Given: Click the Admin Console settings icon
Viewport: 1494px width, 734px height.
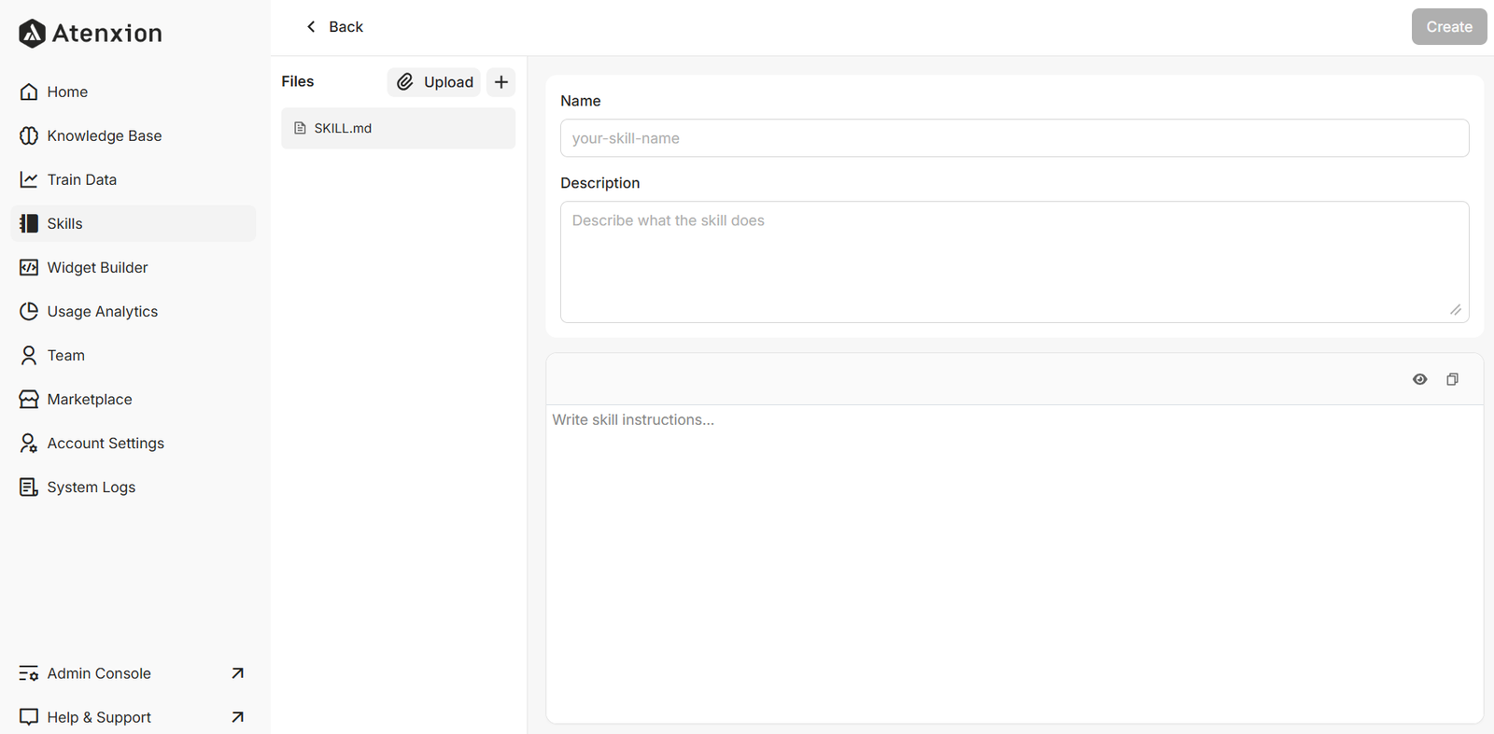Looking at the screenshot, I should point(29,673).
